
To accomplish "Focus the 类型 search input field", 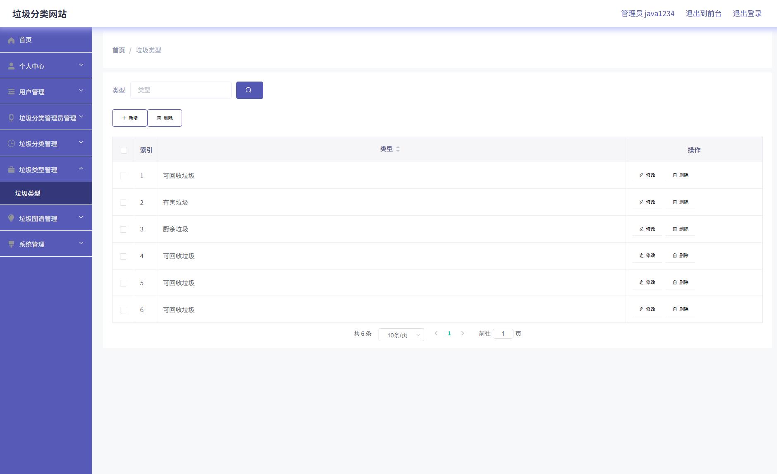I will pyautogui.click(x=181, y=90).
